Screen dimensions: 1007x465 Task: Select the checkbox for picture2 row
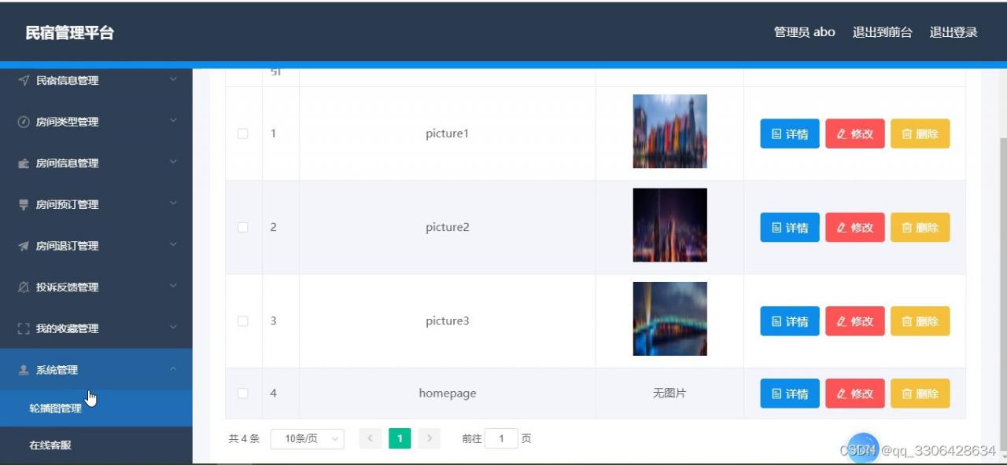(243, 227)
